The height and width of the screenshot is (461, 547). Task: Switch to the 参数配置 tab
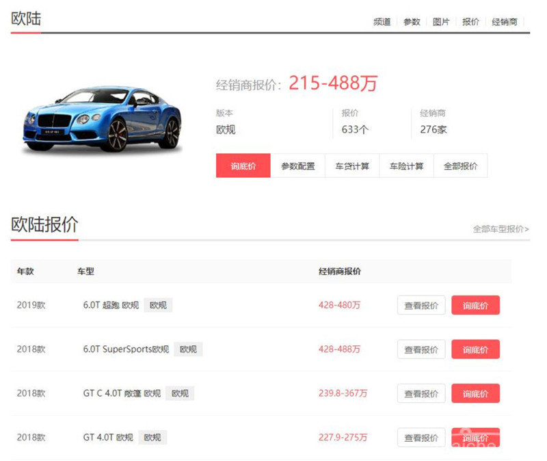(297, 166)
